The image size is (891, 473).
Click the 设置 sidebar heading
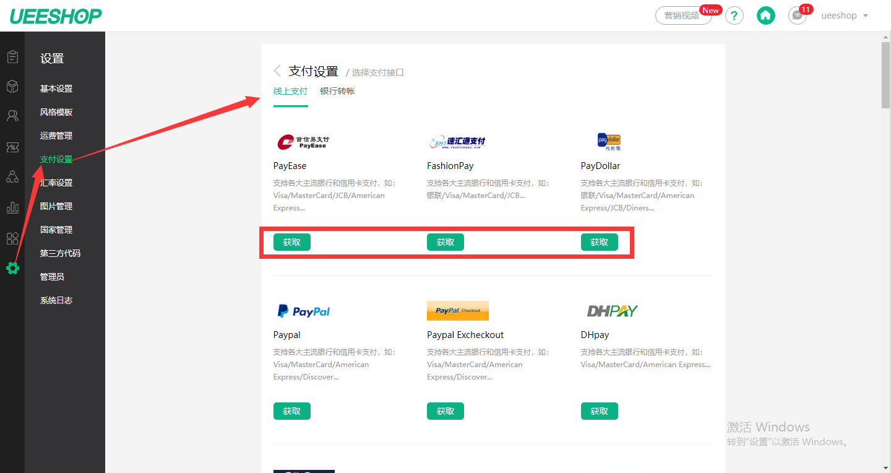[x=52, y=59]
